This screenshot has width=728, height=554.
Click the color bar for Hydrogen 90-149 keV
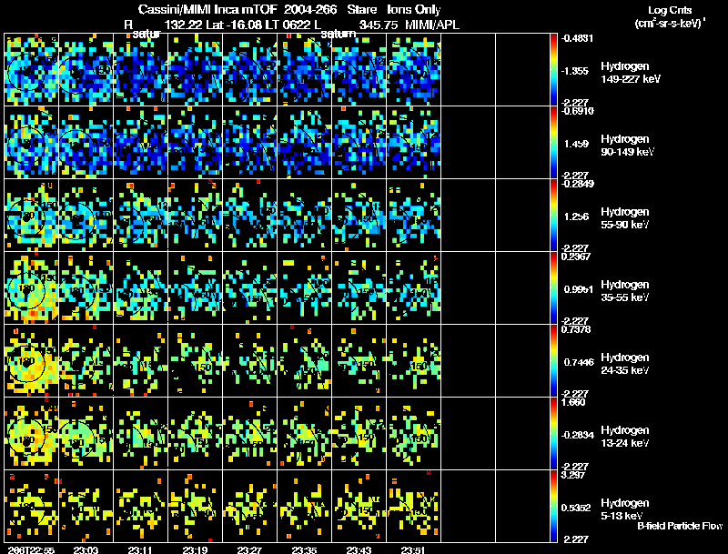pyautogui.click(x=553, y=142)
